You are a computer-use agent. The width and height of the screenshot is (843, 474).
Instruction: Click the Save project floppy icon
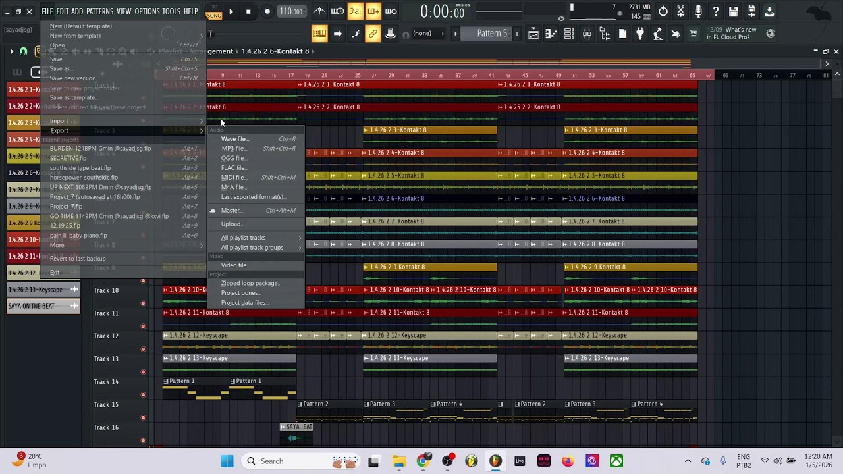(734, 11)
